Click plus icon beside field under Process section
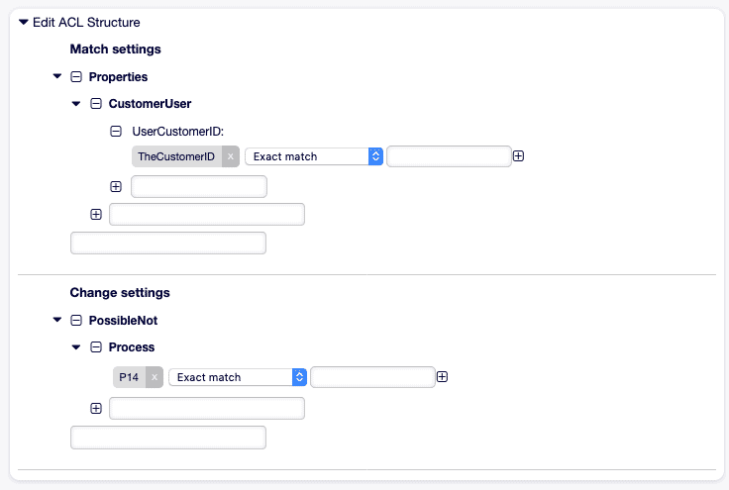 click(x=96, y=408)
